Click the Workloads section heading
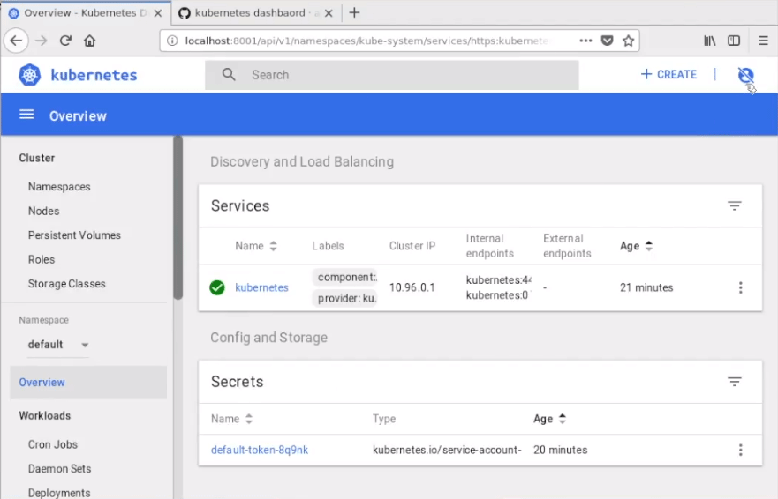778x499 pixels. [x=45, y=416]
